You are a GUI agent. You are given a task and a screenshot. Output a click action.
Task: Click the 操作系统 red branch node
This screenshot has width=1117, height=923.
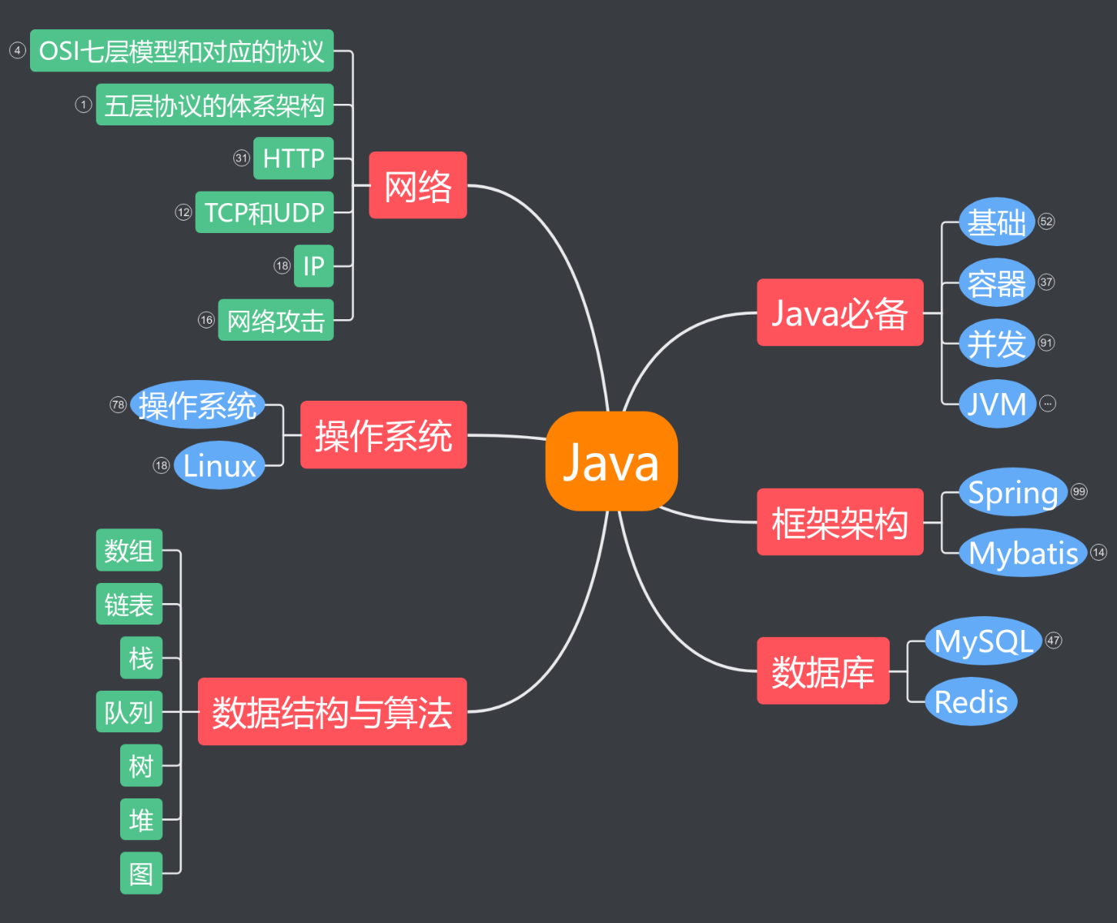[x=383, y=436]
